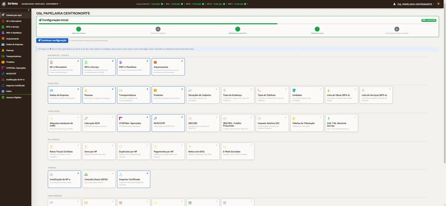Click the Liberação NCM pencil icon

[86, 118]
